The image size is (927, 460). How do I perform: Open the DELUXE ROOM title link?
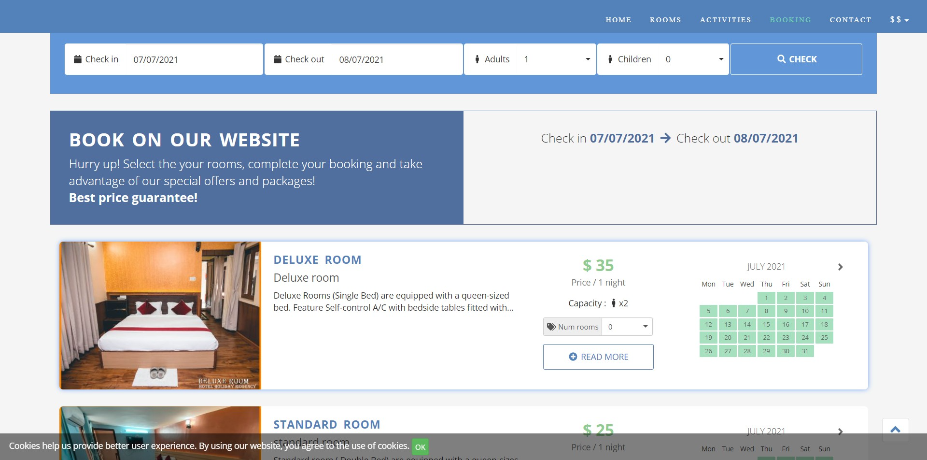[x=317, y=260]
